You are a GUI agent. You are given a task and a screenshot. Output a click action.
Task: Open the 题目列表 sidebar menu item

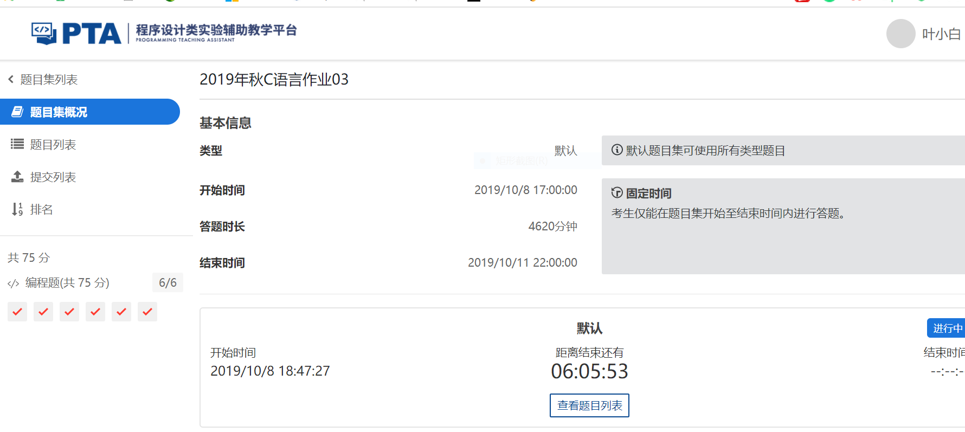[x=53, y=145]
